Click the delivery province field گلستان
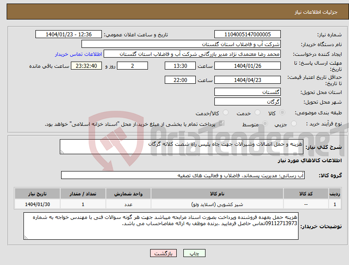Screen dimensions: 349x265 coord(247,92)
